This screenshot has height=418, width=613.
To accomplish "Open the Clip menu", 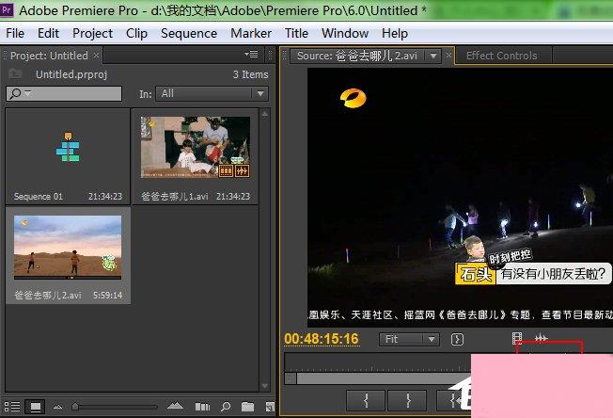I will [x=136, y=33].
